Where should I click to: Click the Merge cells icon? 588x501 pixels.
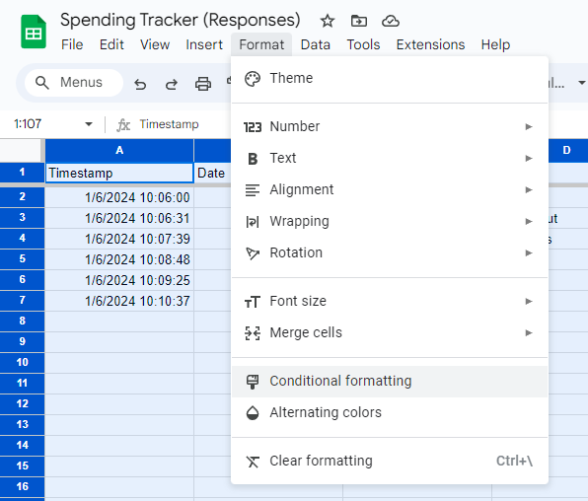coord(253,333)
